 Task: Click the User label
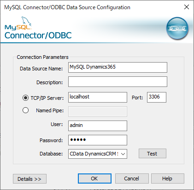click(x=57, y=124)
